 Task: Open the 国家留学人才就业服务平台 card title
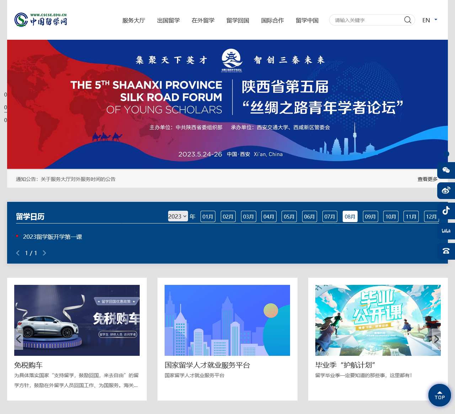pyautogui.click(x=207, y=365)
